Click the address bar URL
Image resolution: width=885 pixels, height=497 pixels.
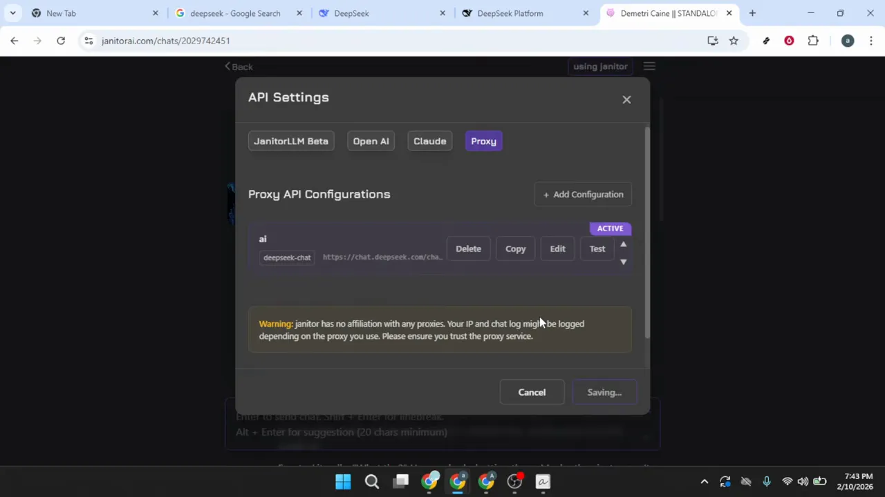point(166,41)
